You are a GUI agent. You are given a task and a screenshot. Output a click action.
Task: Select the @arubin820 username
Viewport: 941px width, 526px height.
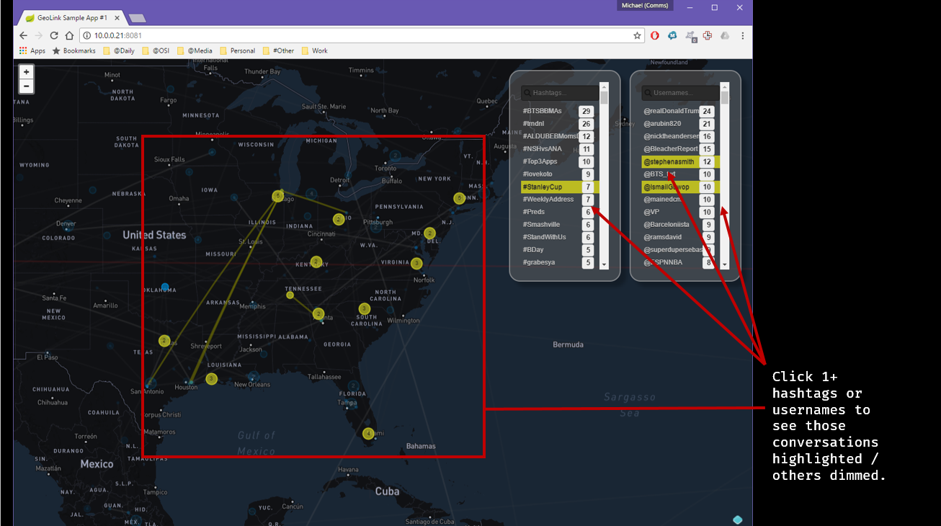click(679, 124)
